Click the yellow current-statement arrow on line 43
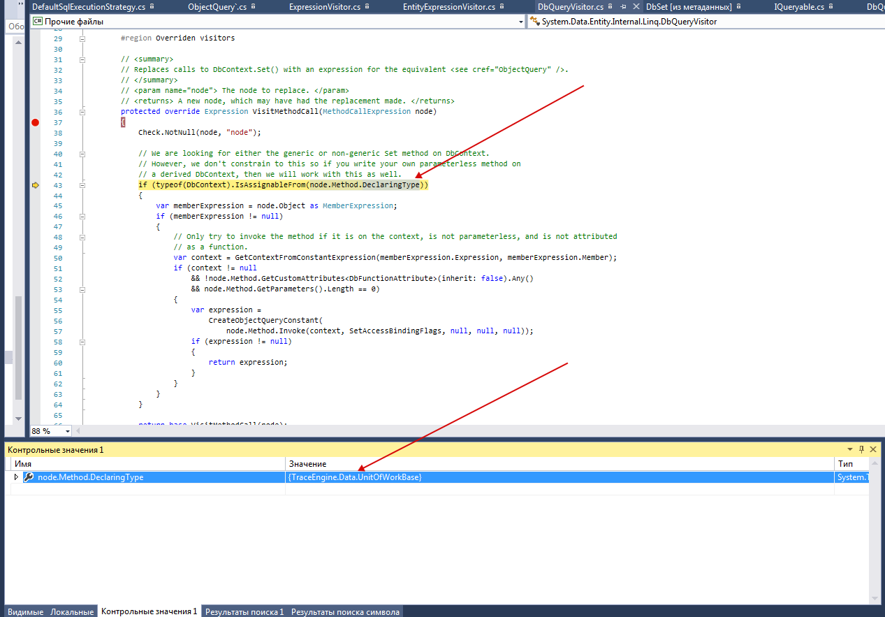This screenshot has height=617, width=885. point(35,185)
